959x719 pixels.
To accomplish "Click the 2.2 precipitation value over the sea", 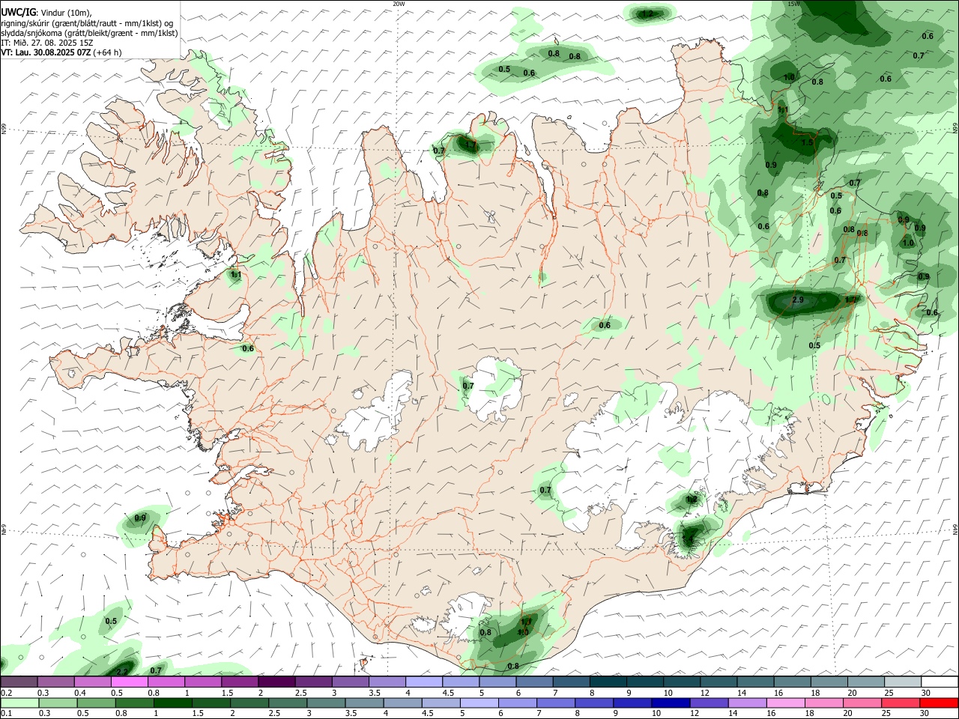I will point(122,672).
